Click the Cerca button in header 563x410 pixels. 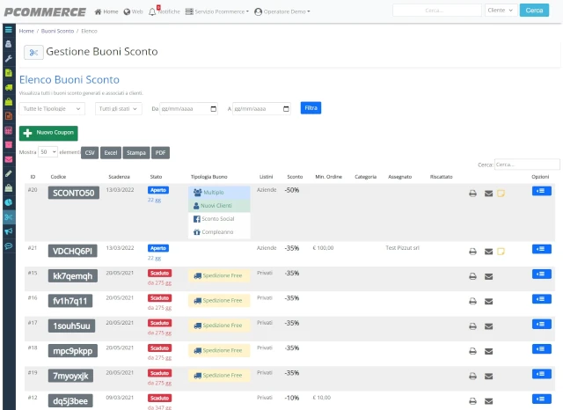point(534,11)
